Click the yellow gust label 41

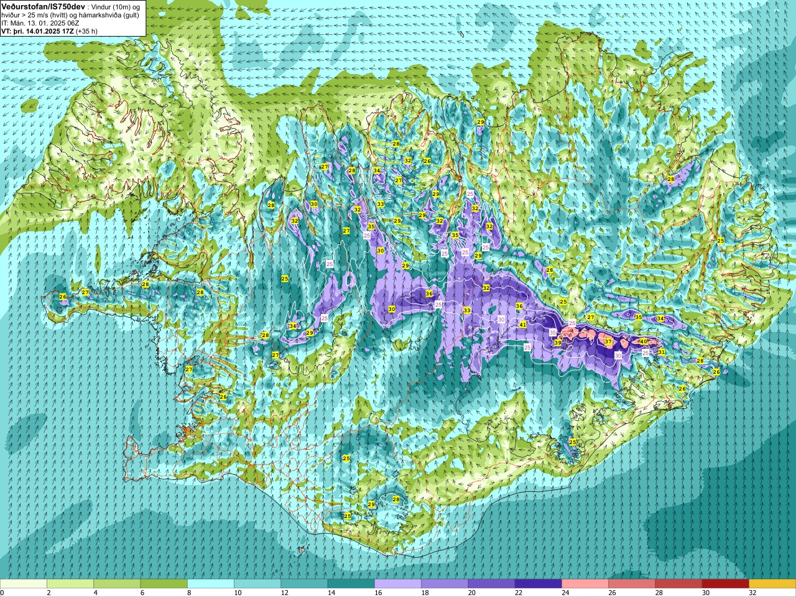(523, 325)
